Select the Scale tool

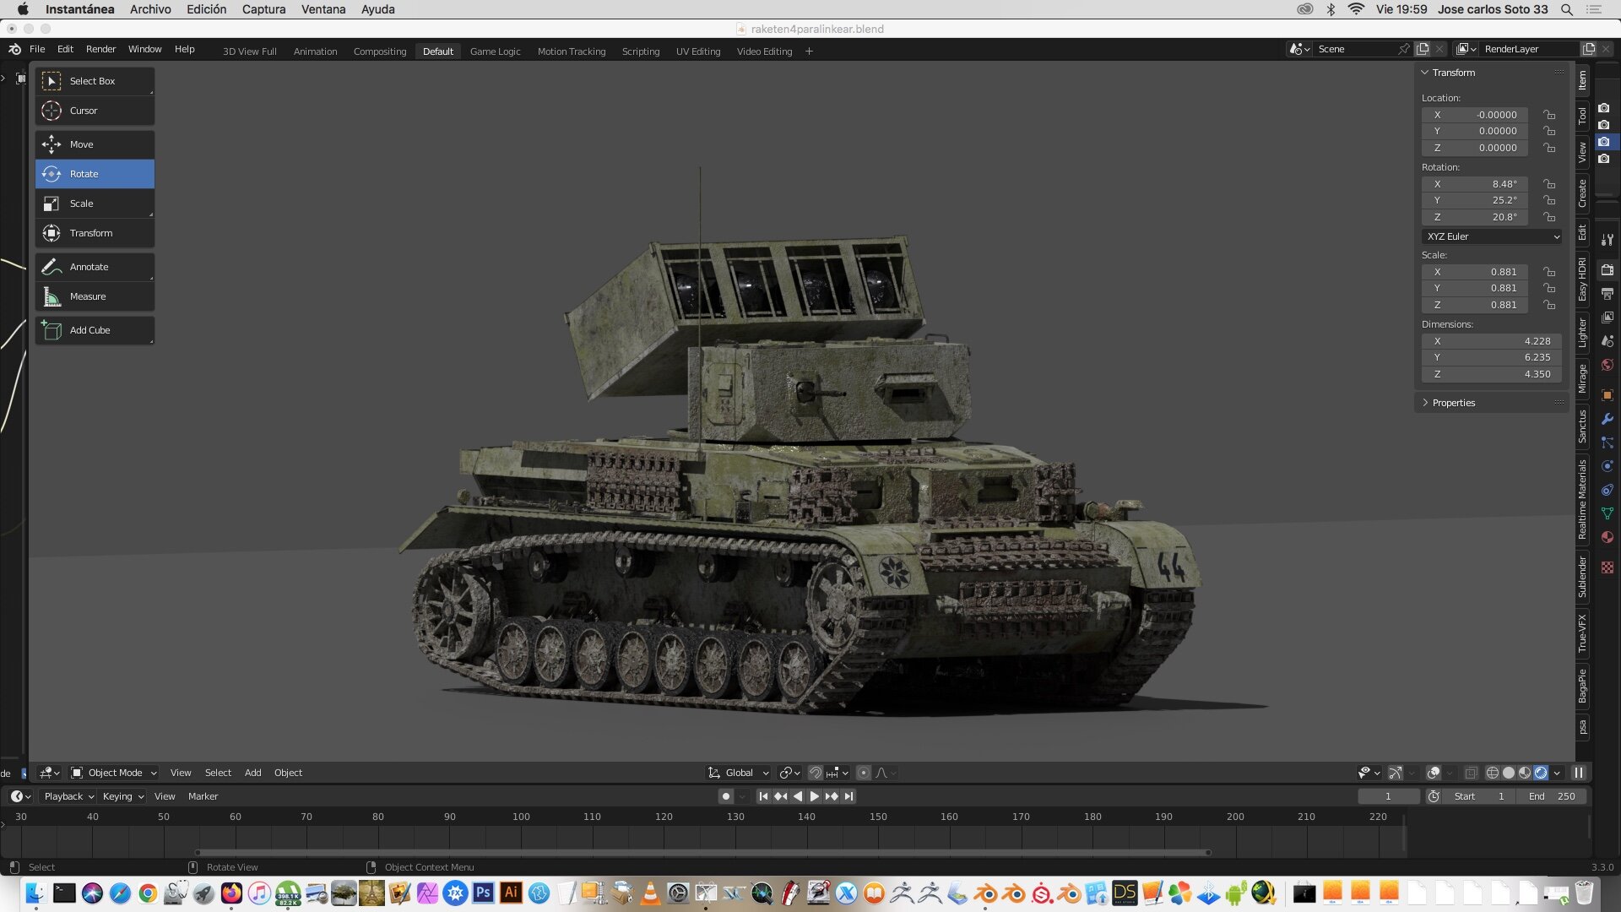click(x=95, y=204)
